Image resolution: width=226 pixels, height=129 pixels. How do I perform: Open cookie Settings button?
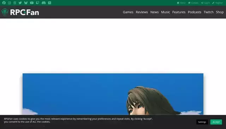pyautogui.click(x=202, y=122)
